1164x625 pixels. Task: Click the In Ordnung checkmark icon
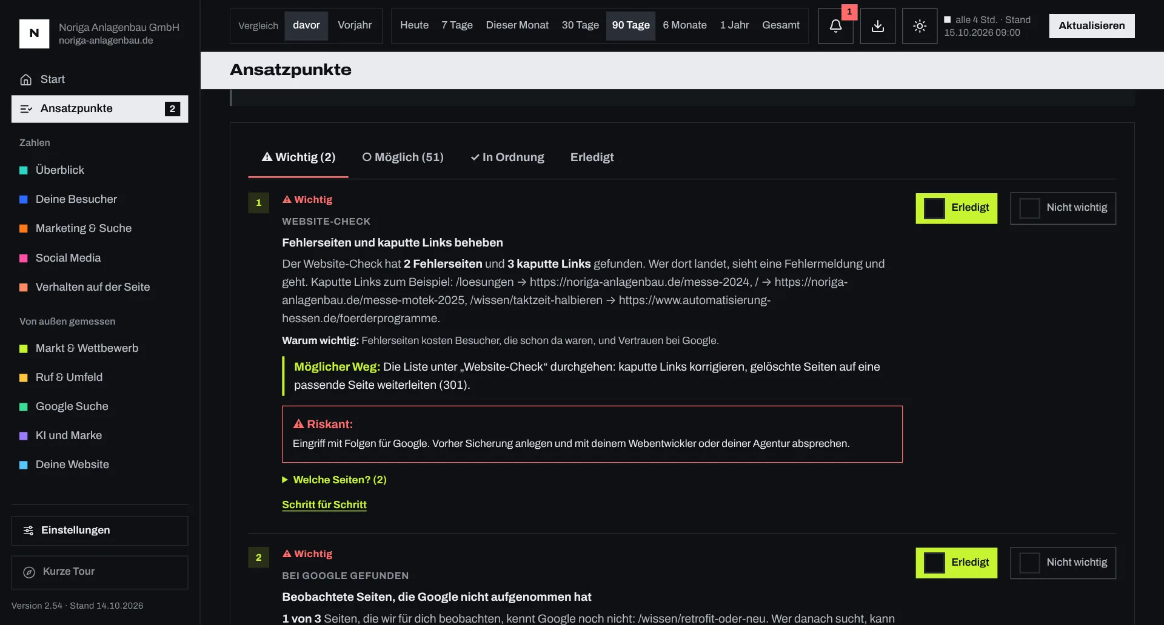point(475,157)
